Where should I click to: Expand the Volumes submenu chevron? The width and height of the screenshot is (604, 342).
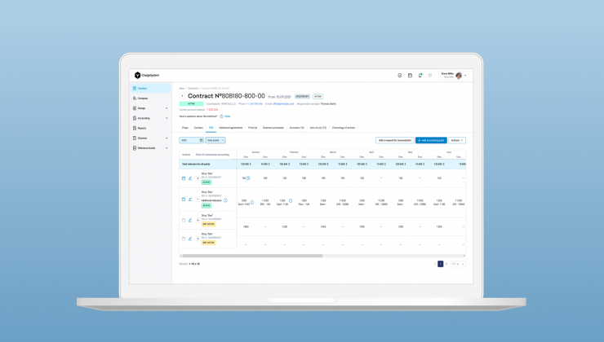(x=167, y=138)
